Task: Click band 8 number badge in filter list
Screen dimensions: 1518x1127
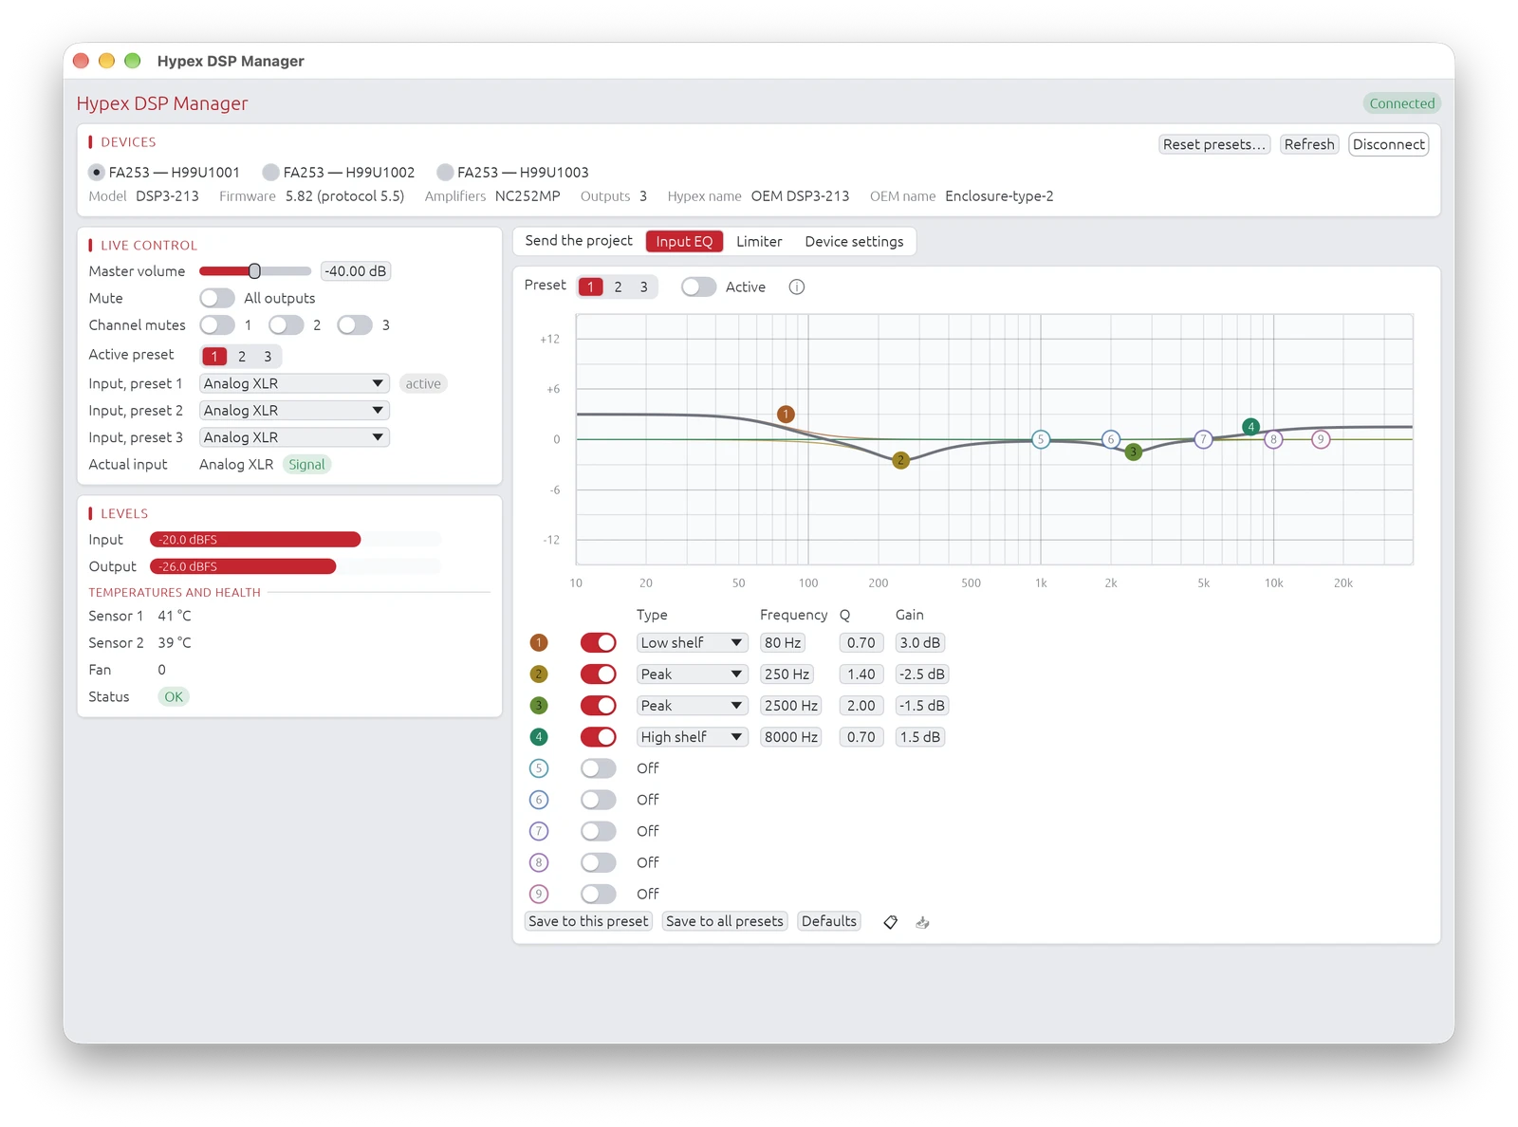Action: [539, 862]
